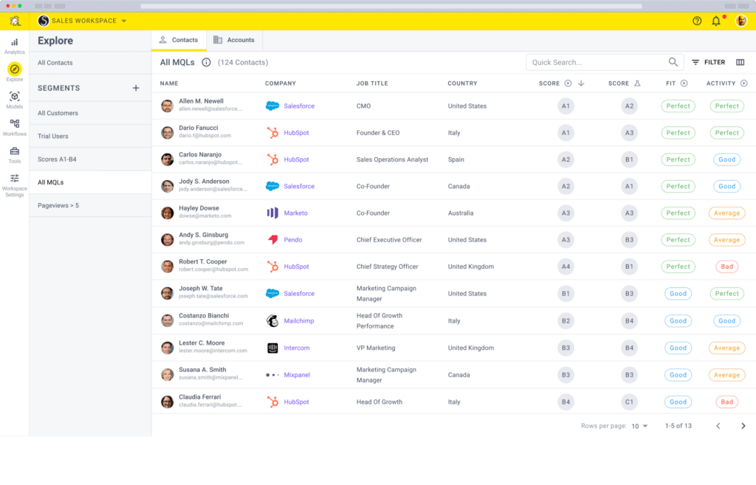This screenshot has width=756, height=485.
Task: Select All Contacts in the Explore panel
Action: tap(90, 63)
